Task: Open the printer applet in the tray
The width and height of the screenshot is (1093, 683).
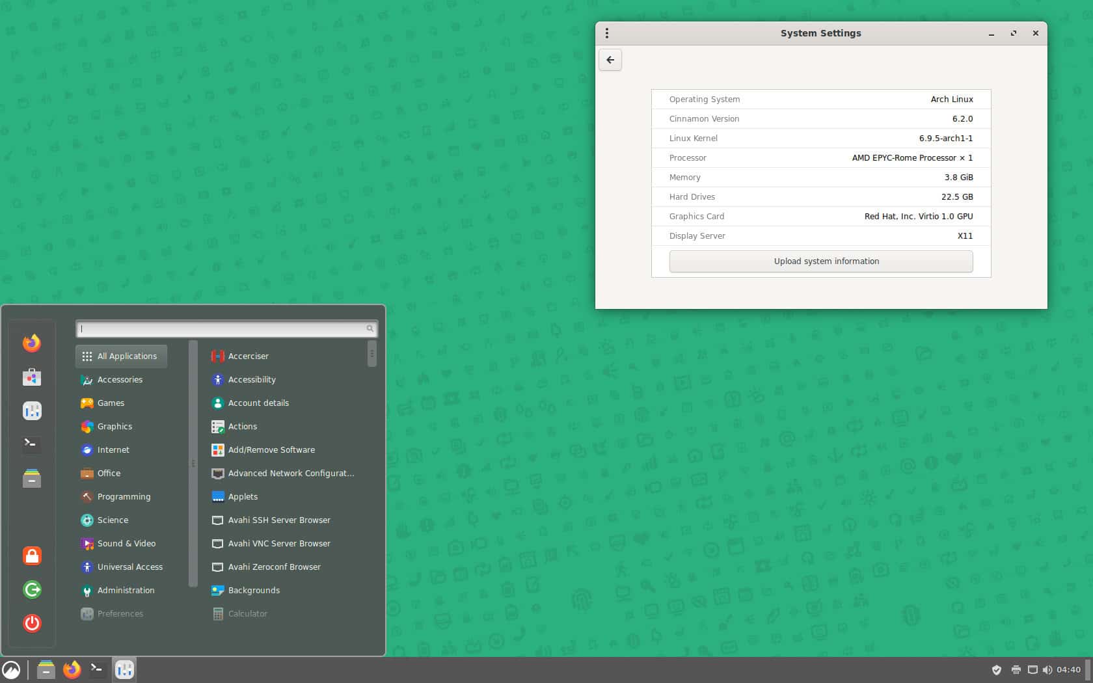Action: (x=1015, y=669)
